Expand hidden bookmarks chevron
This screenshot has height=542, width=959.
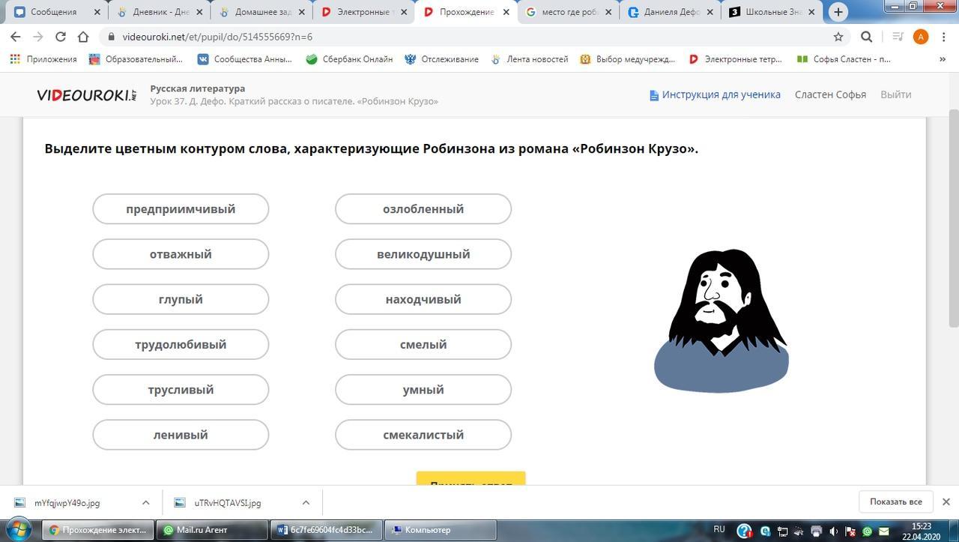pyautogui.click(x=943, y=59)
